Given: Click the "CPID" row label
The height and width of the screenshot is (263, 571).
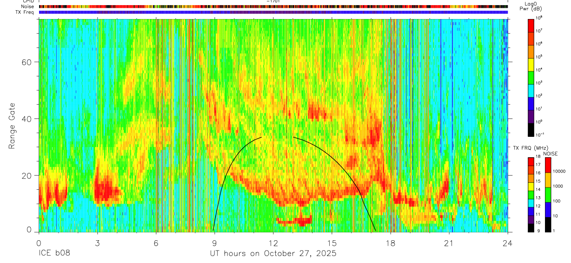Looking at the screenshot, I should tap(28, 1).
